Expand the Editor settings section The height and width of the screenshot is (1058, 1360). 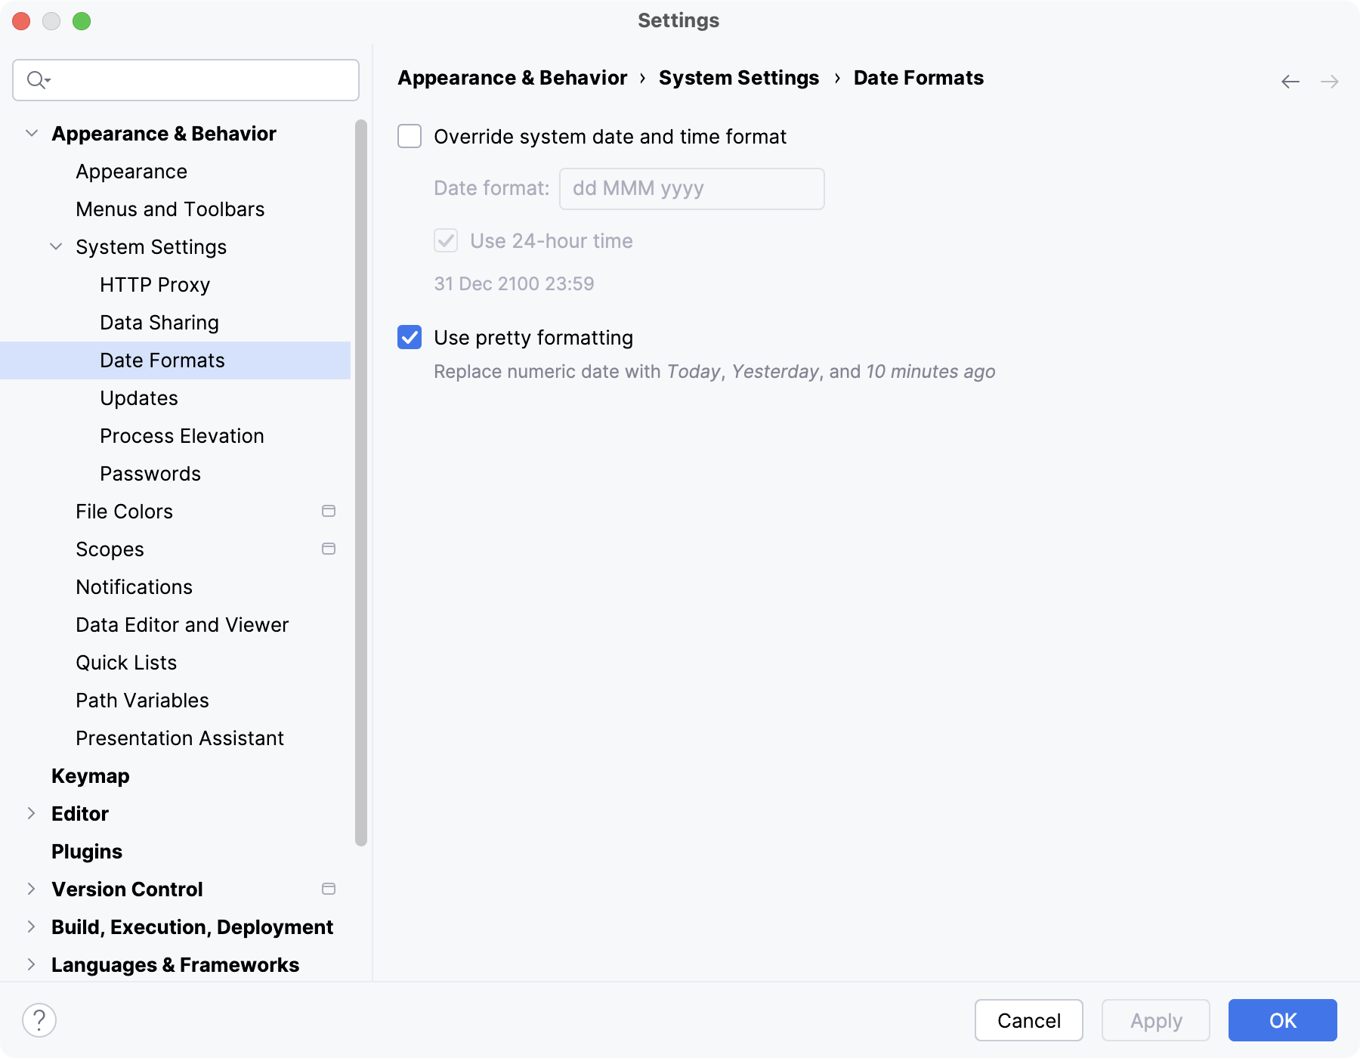(31, 813)
